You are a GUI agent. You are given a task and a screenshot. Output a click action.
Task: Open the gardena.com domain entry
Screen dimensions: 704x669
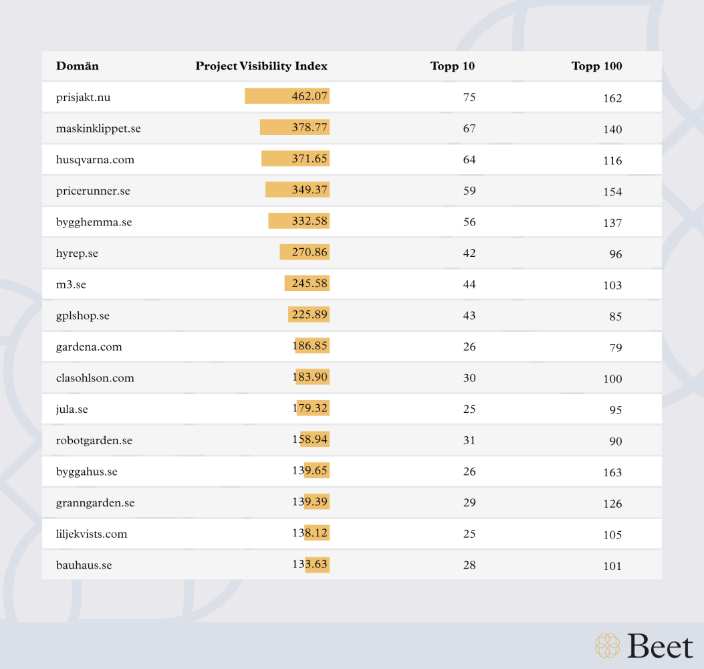pyautogui.click(x=89, y=347)
